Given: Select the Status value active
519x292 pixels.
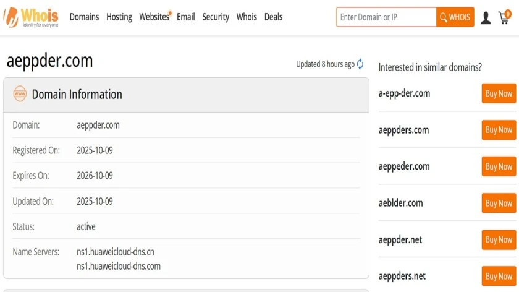Looking at the screenshot, I should point(86,226).
